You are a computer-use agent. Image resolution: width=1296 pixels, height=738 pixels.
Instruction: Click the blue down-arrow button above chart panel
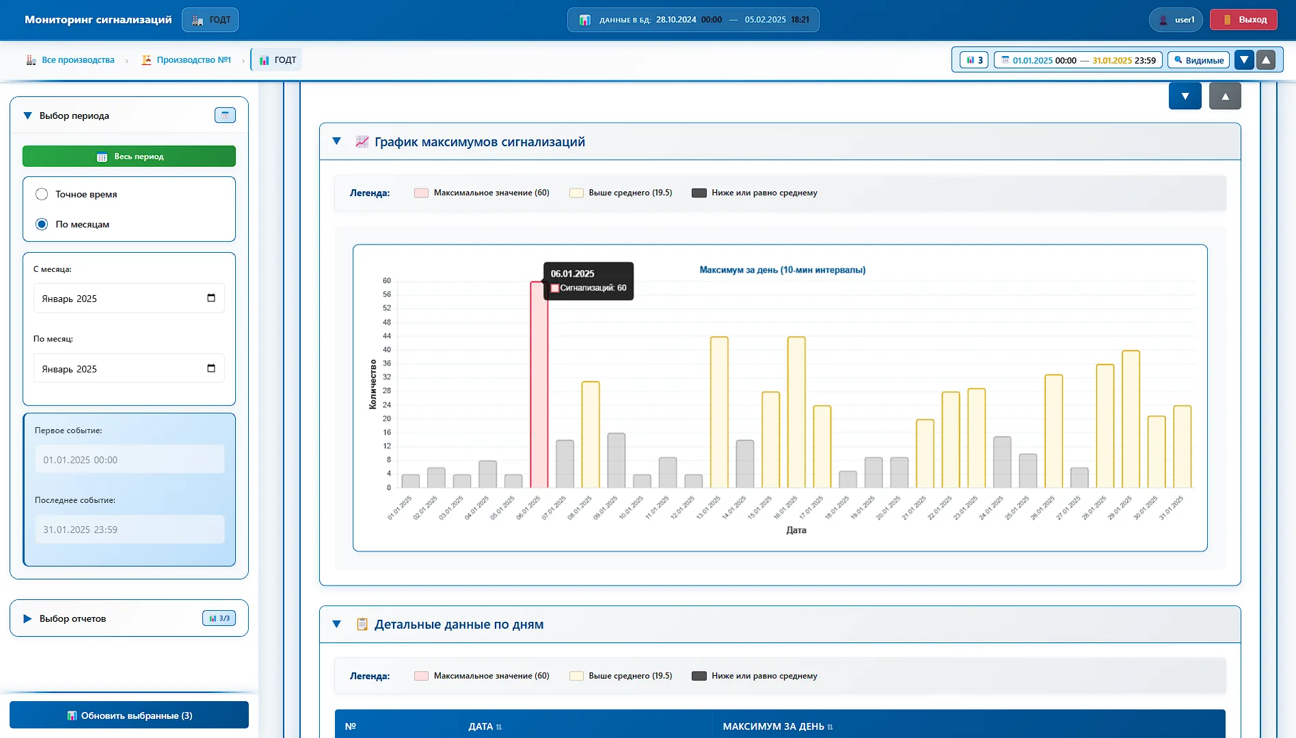point(1185,96)
